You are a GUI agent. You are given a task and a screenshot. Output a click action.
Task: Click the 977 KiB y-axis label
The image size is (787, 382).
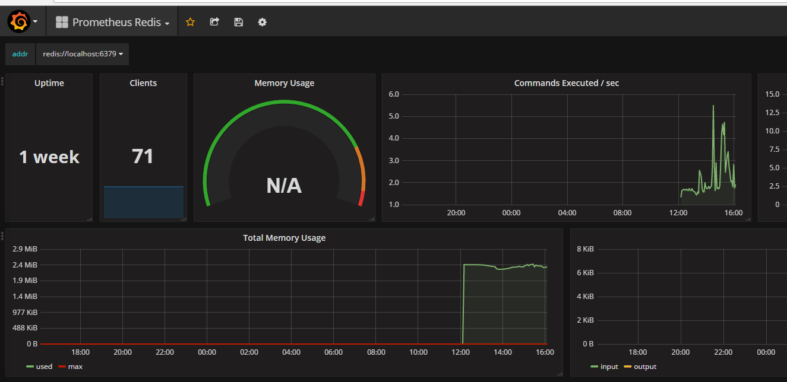[25, 312]
